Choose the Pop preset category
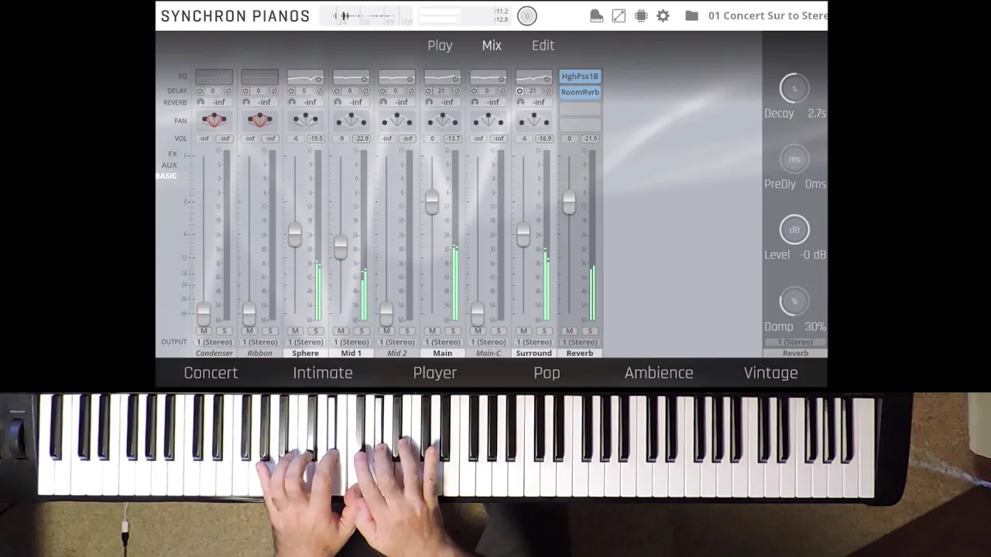Viewport: 991px width, 557px height. [547, 373]
